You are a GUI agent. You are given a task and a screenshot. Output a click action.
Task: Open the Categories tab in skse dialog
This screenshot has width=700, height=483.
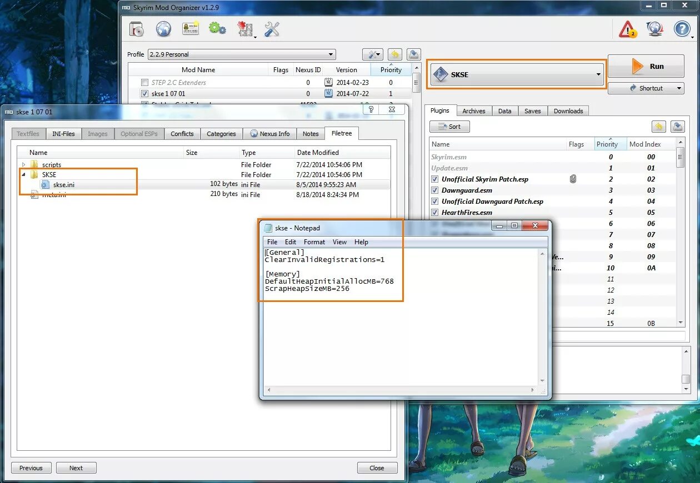point(221,134)
